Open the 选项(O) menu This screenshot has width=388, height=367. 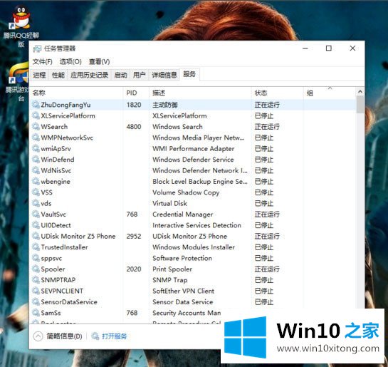[x=70, y=61]
